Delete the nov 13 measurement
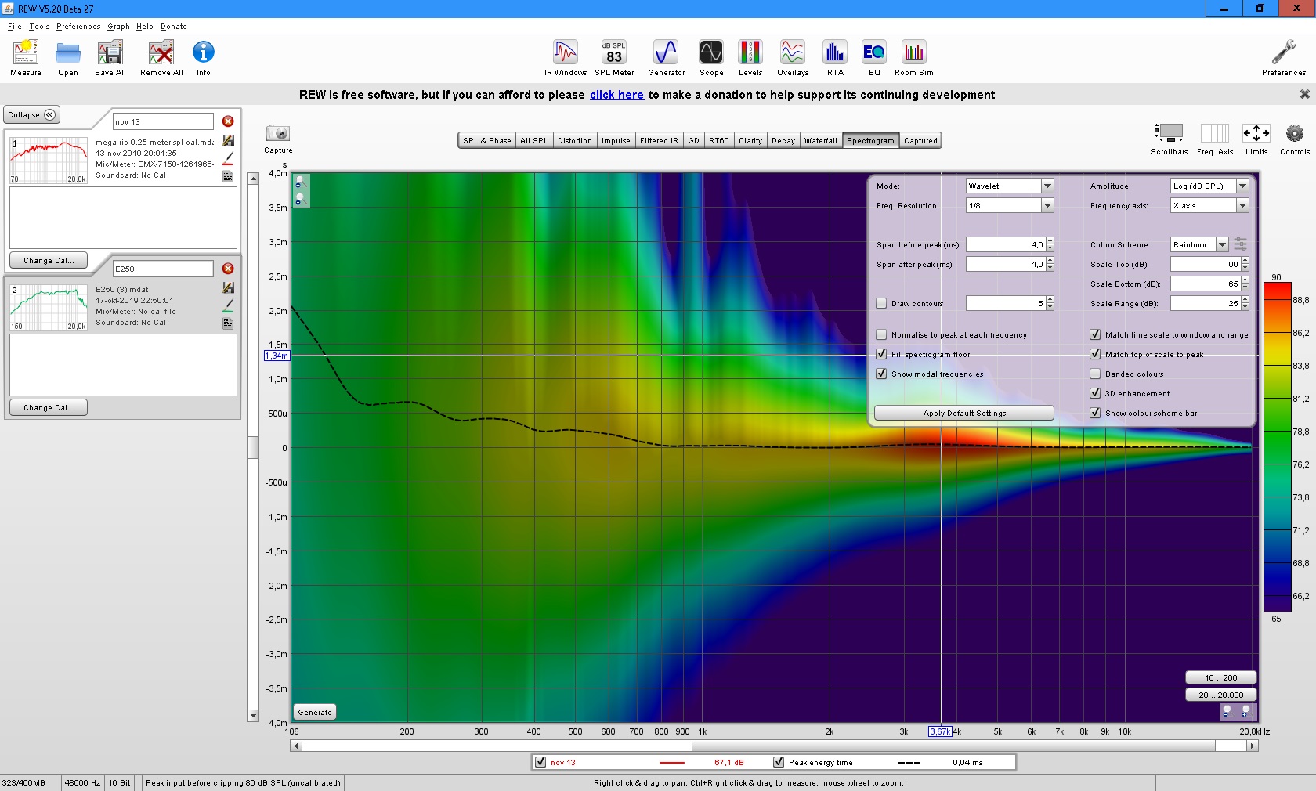This screenshot has height=791, width=1316. [228, 121]
